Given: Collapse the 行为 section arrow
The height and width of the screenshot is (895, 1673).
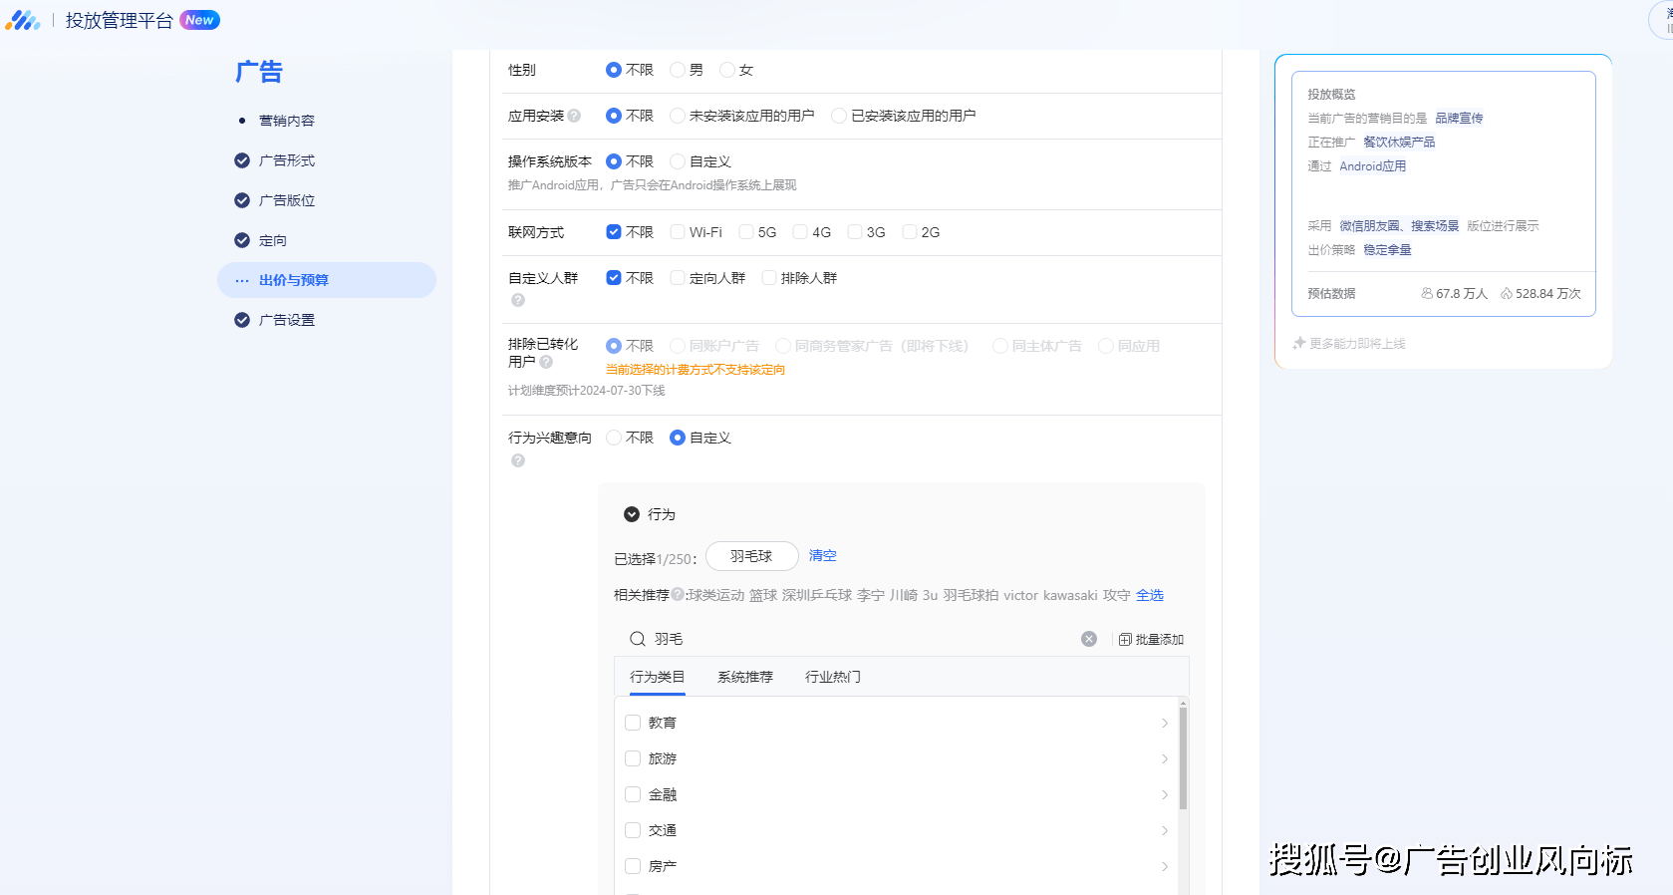Looking at the screenshot, I should [632, 514].
